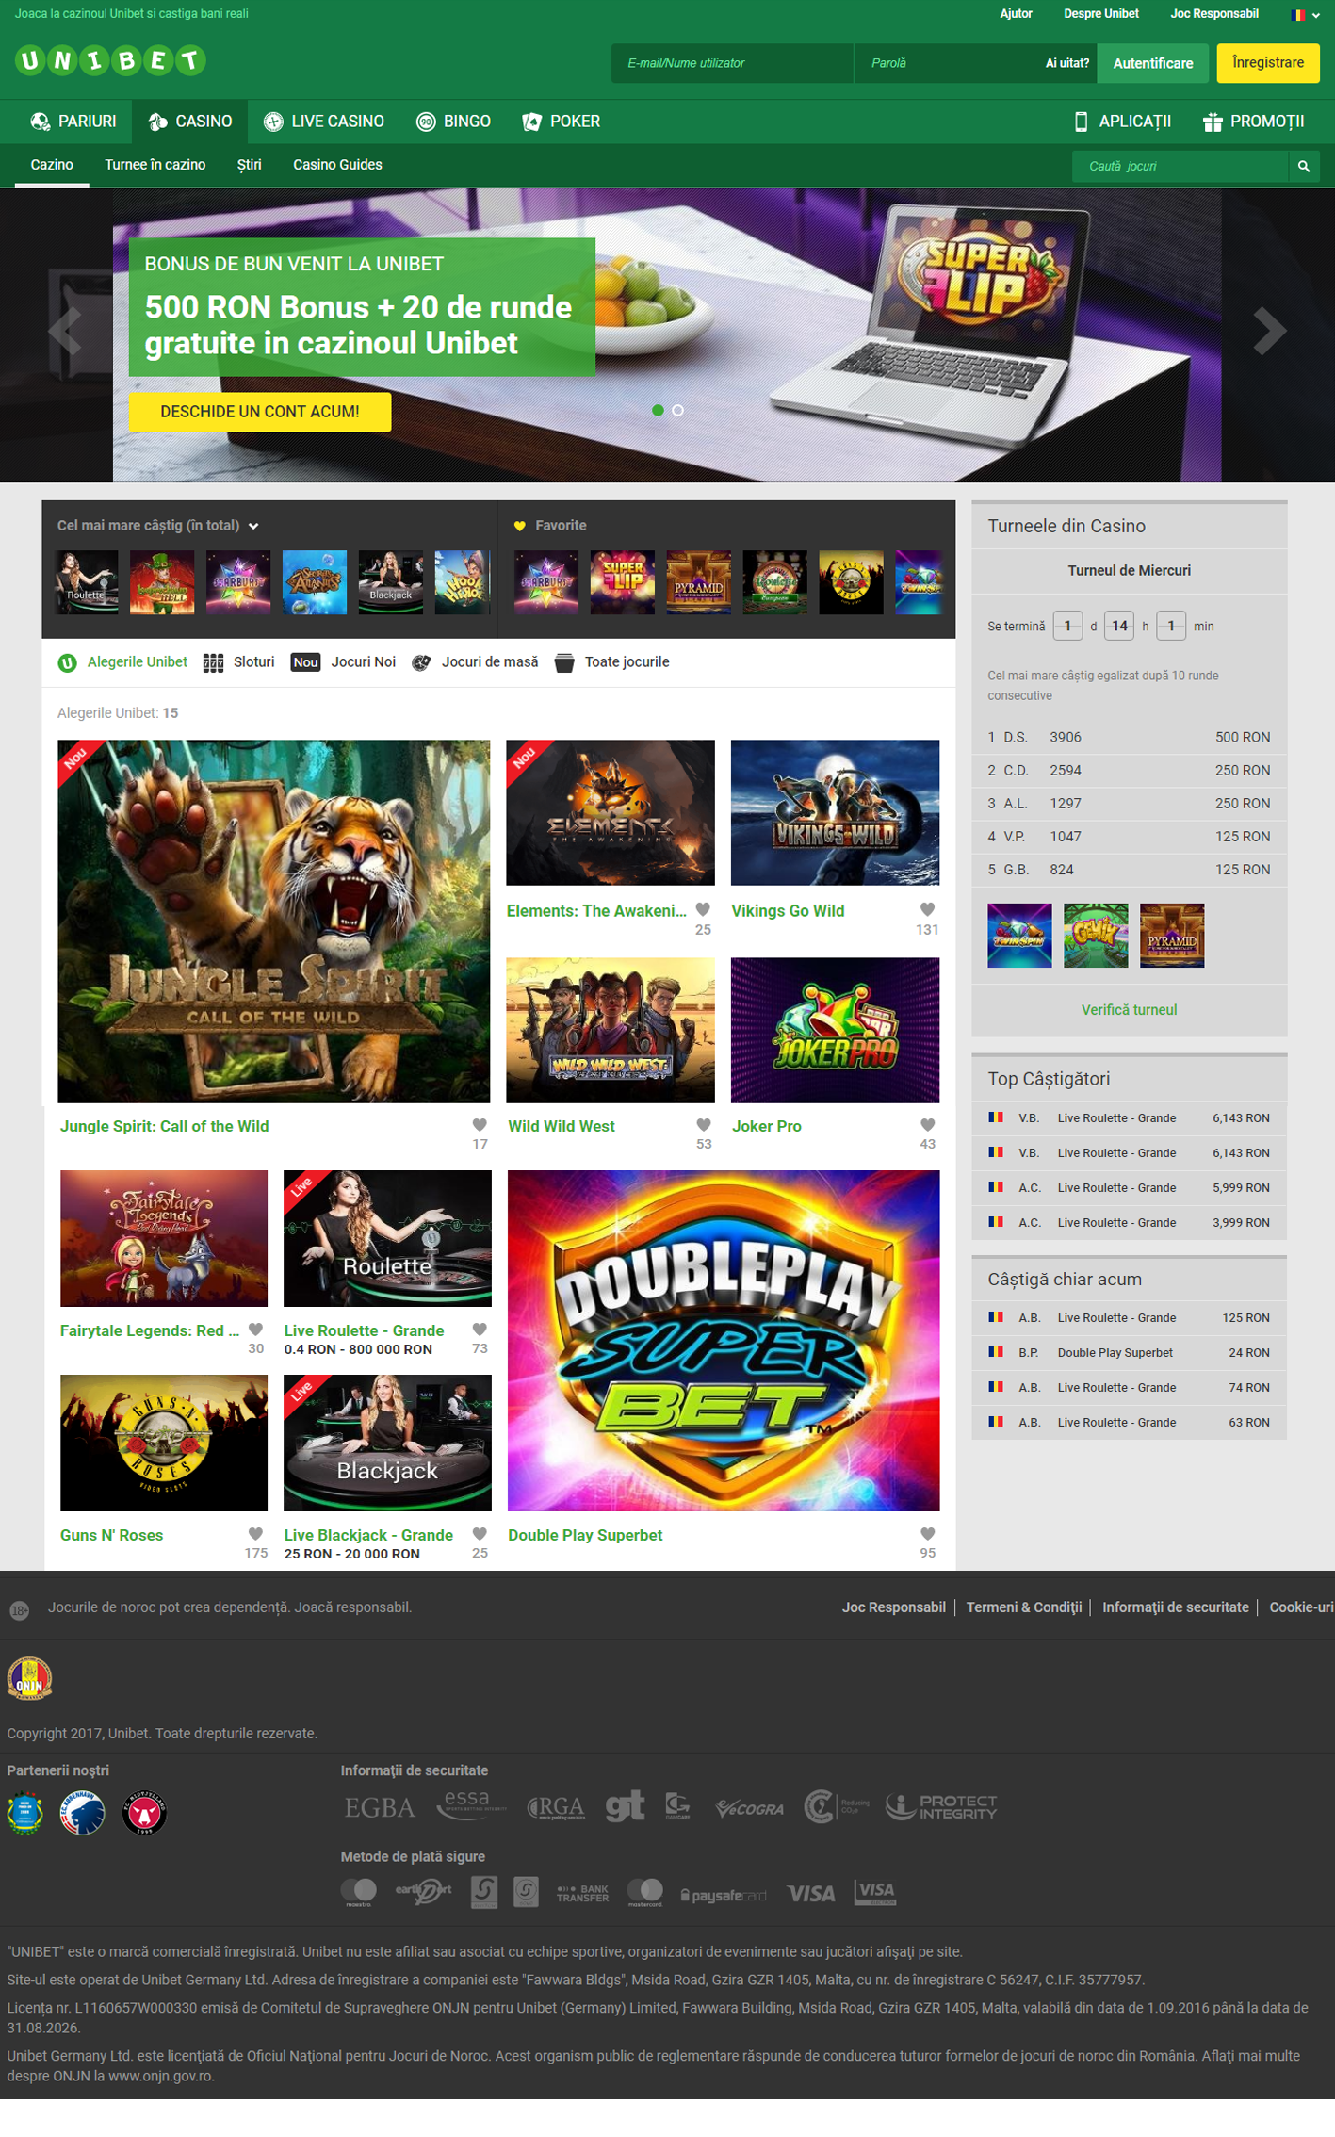The width and height of the screenshot is (1335, 2137).
Task: Click the Înregistrare button
Action: (1268, 63)
